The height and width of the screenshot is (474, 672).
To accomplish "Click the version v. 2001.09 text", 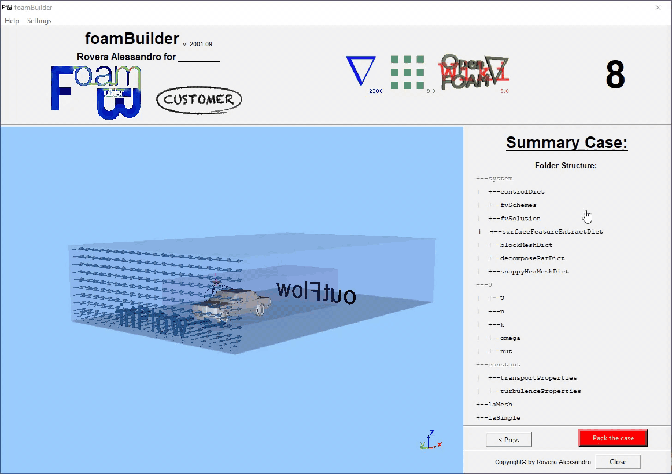I will click(x=198, y=44).
